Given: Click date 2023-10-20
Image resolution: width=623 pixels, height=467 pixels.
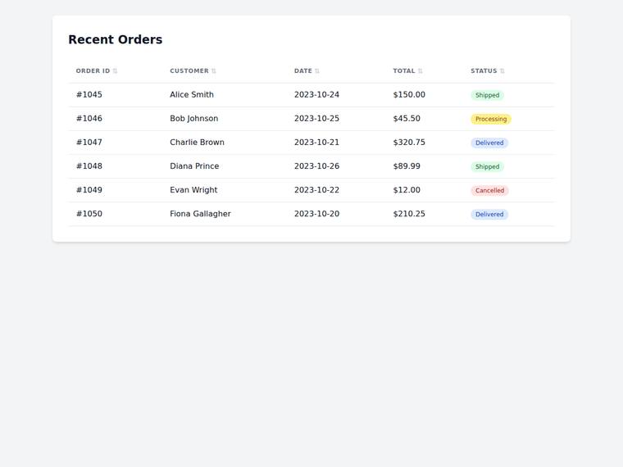Looking at the screenshot, I should [x=316, y=214].
